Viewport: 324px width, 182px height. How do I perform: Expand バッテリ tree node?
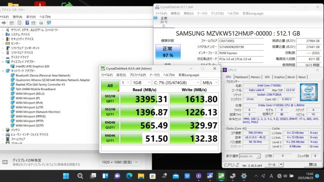coord(3,130)
